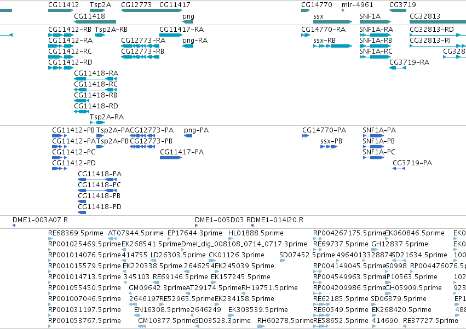Click the CG3719-RA transcript label

(x=410, y=62)
